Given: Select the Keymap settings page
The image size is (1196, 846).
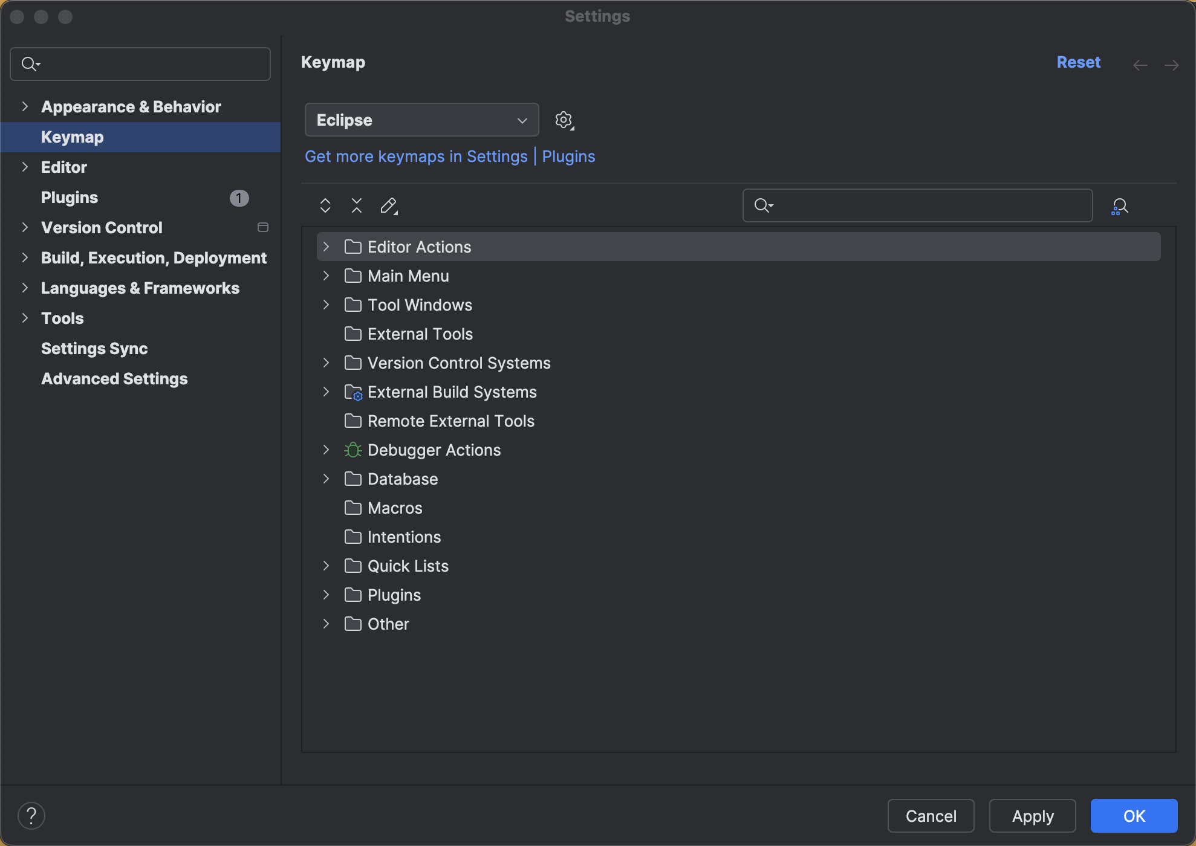Looking at the screenshot, I should pyautogui.click(x=72, y=137).
